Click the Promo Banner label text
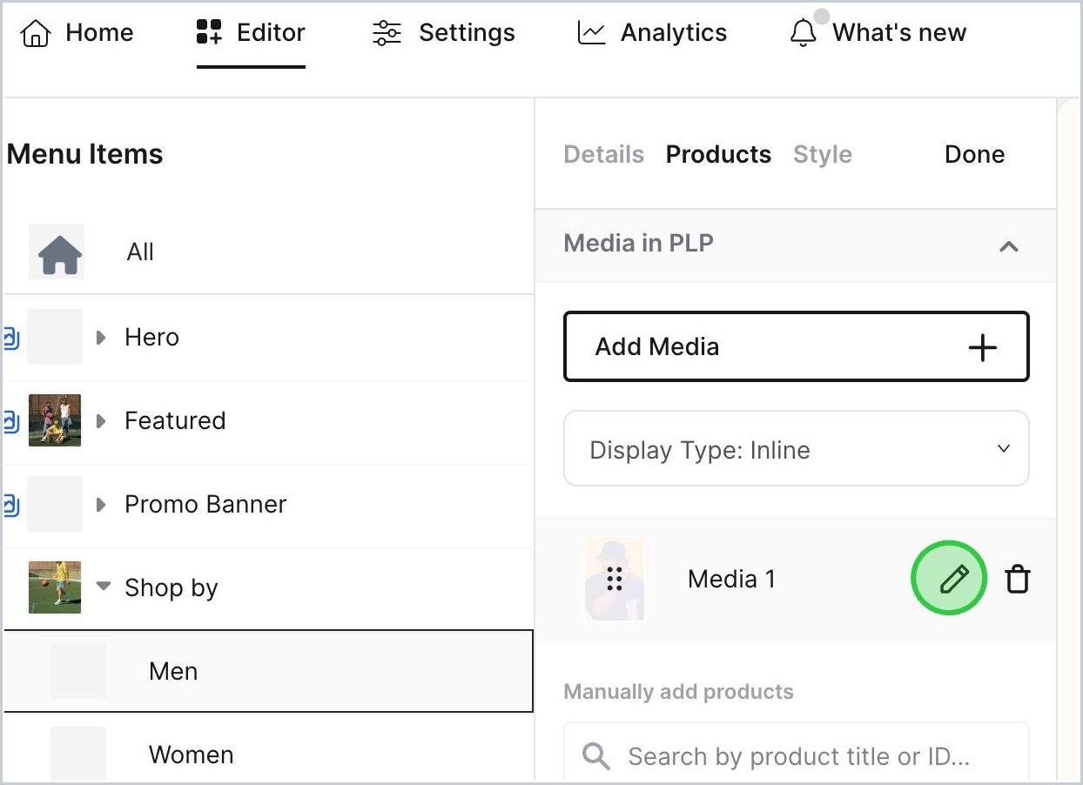1083x785 pixels. (x=205, y=504)
